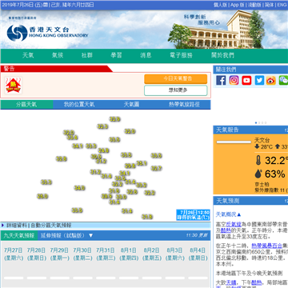Click the 28.9 temperature reading on map
288x288 pixels.
pyautogui.click(x=106, y=196)
